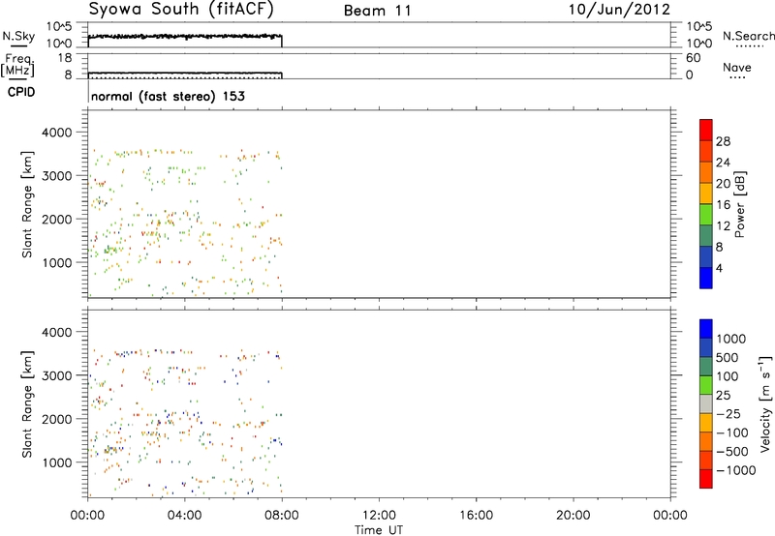Click the "Velocity [m s⁻¹]" colorbar title
This screenshot has height=536, width=775.
coord(765,403)
